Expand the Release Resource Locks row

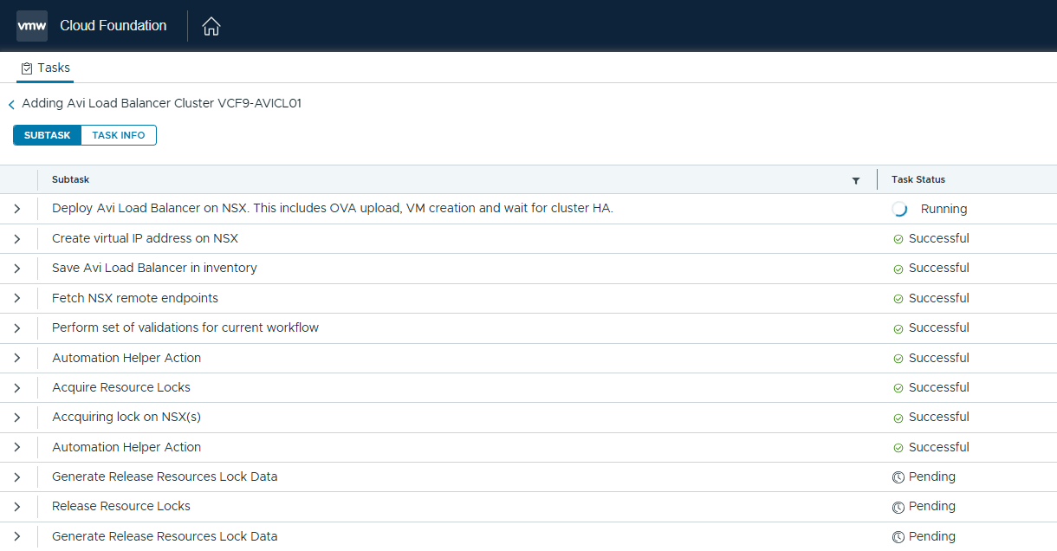pos(17,506)
